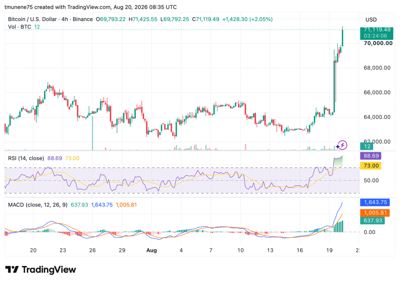Click the '4' date on time axis
Viewport: 400px width, 283px height.
click(181, 250)
